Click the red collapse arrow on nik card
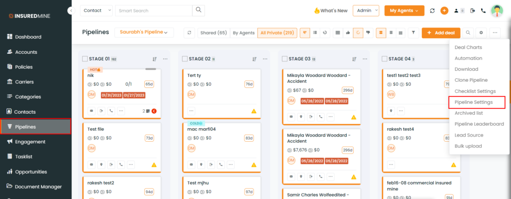The width and height of the screenshot is (511, 199). 154,111
